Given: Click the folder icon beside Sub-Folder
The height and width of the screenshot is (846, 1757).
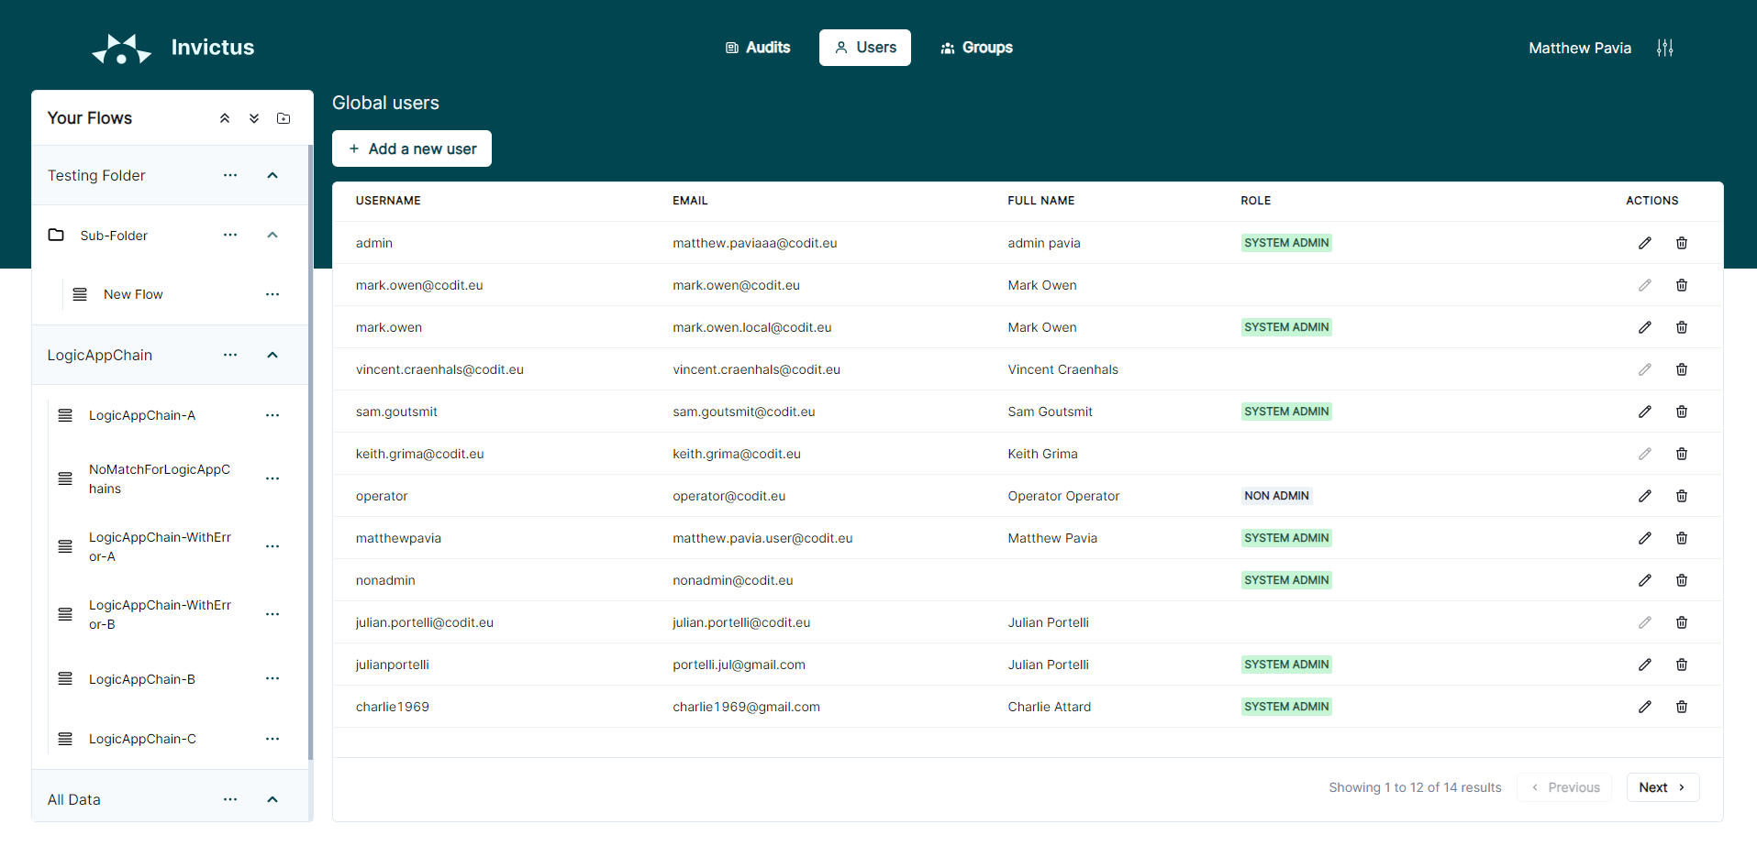Looking at the screenshot, I should (55, 235).
